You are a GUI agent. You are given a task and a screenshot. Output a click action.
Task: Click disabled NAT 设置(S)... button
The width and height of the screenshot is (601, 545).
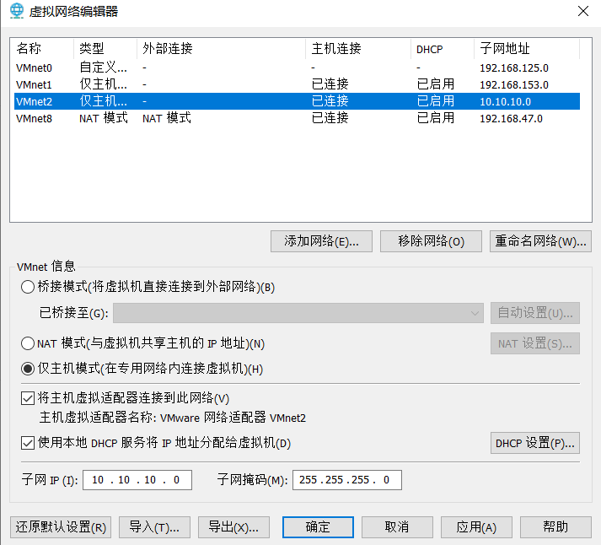(535, 343)
